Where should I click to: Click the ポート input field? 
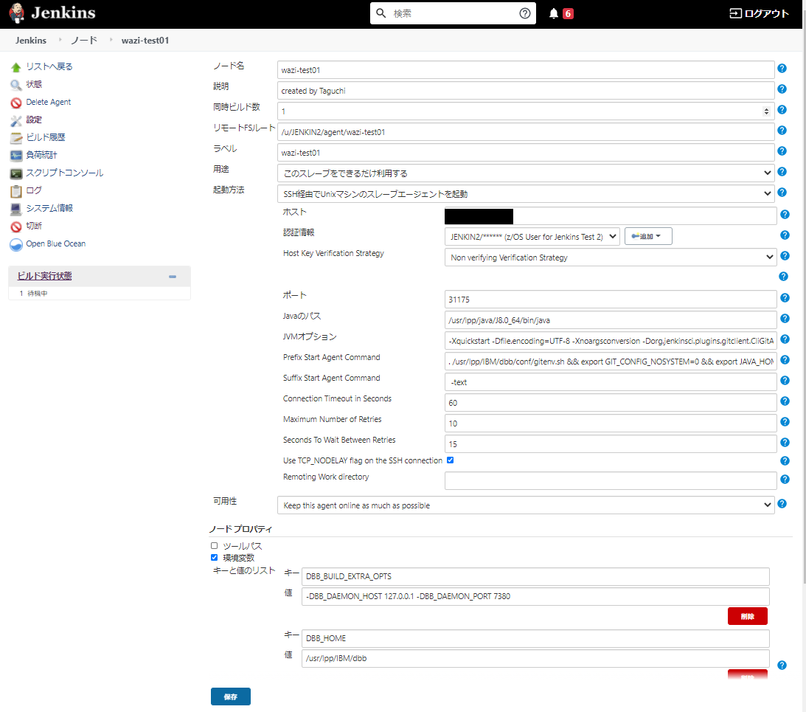[610, 300]
